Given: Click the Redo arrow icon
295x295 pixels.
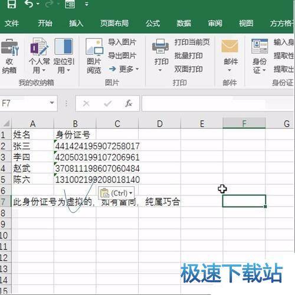Looking at the screenshot, I should pos(49,4).
